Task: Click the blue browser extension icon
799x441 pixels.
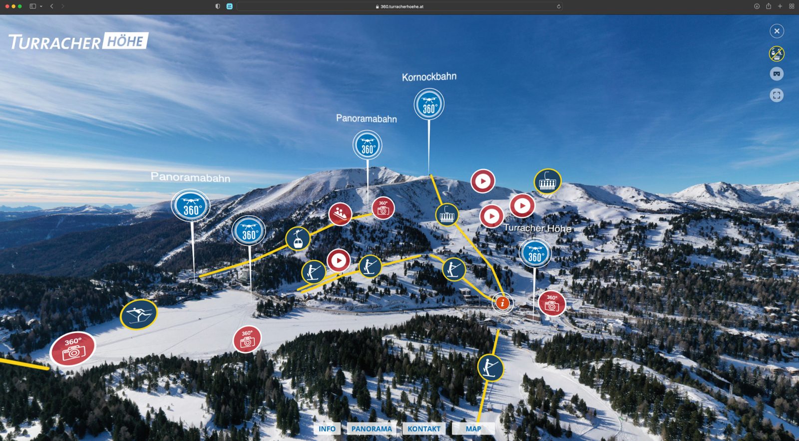Action: coord(230,6)
